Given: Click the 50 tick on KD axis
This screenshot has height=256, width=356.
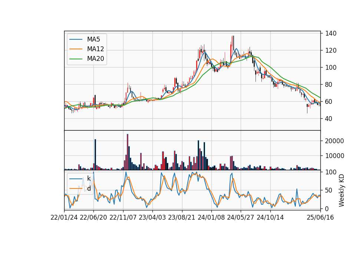Looking at the screenshot, I should pyautogui.click(x=329, y=190).
